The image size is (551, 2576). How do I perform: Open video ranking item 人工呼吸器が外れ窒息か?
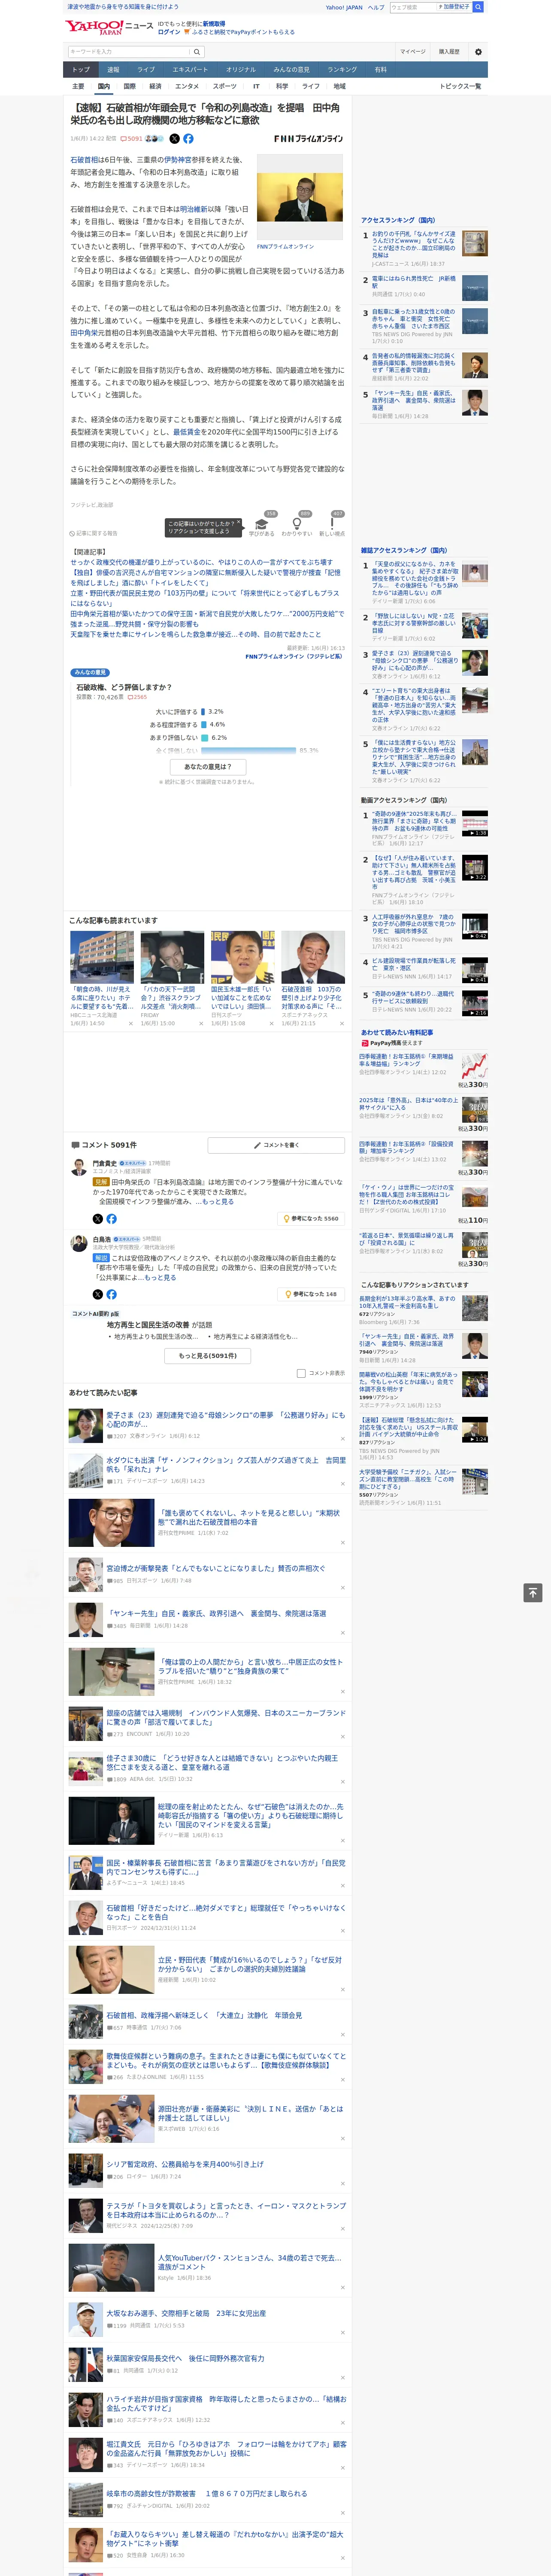coord(413,923)
